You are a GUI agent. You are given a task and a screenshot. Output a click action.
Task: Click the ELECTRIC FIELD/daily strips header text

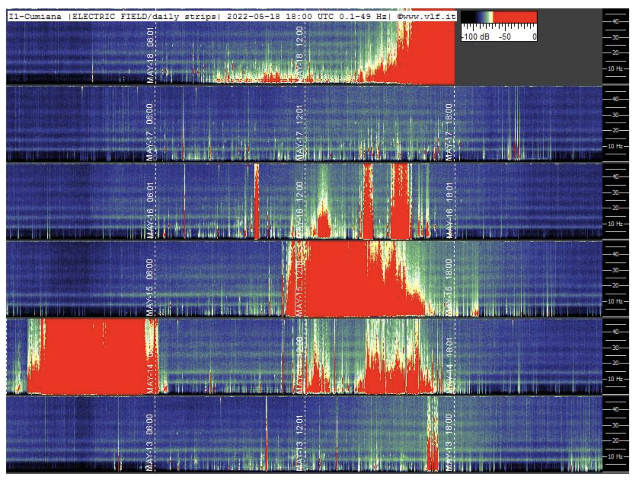click(144, 16)
